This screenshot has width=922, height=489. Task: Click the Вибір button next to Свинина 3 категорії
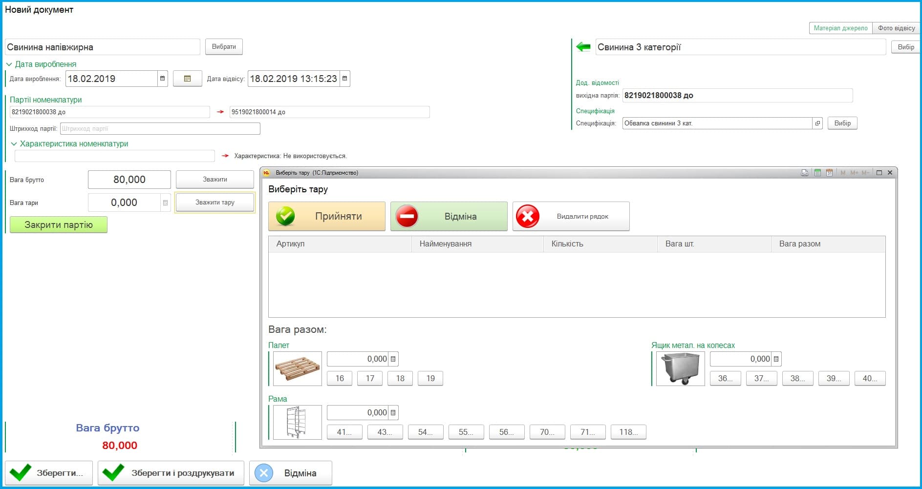tap(906, 47)
